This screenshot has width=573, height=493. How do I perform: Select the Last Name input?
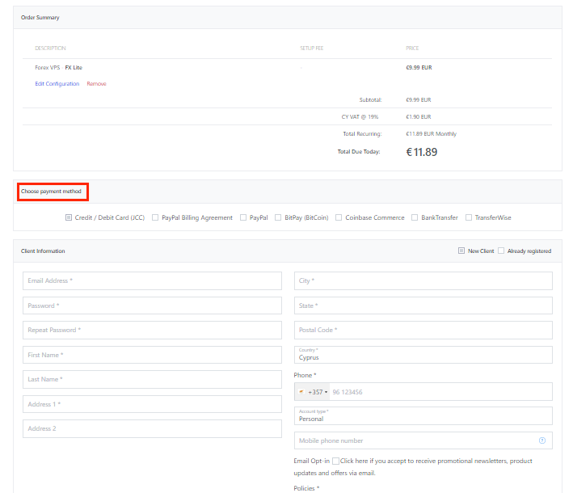point(152,379)
